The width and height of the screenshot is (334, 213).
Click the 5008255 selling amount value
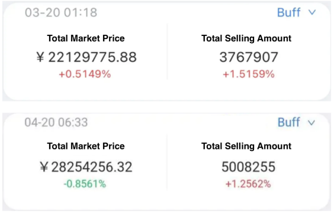click(x=248, y=167)
